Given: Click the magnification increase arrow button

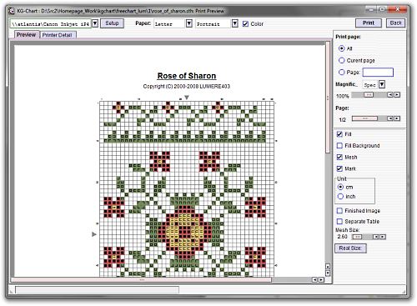Looking at the screenshot, I should pyautogui.click(x=397, y=95).
